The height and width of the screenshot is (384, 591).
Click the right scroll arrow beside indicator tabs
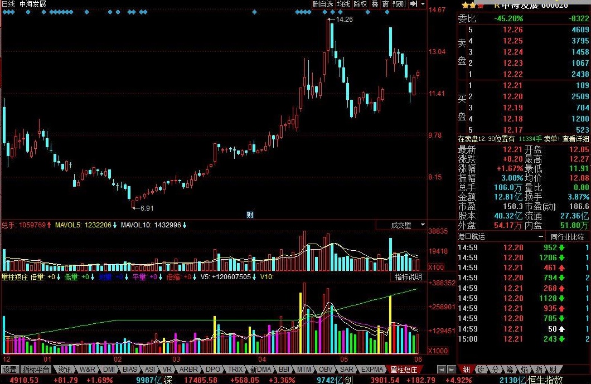pos(451,370)
